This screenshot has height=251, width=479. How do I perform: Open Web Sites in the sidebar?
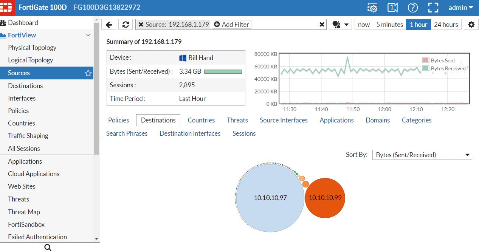tap(22, 186)
